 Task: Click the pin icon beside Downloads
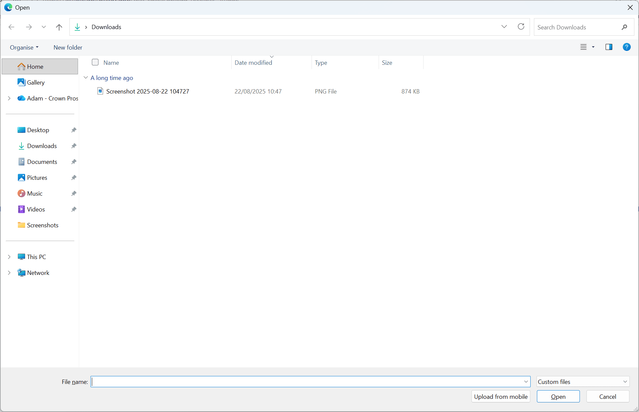pos(74,146)
